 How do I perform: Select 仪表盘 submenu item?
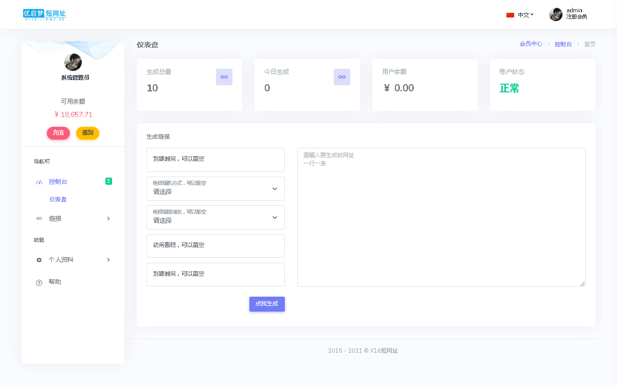click(x=58, y=199)
